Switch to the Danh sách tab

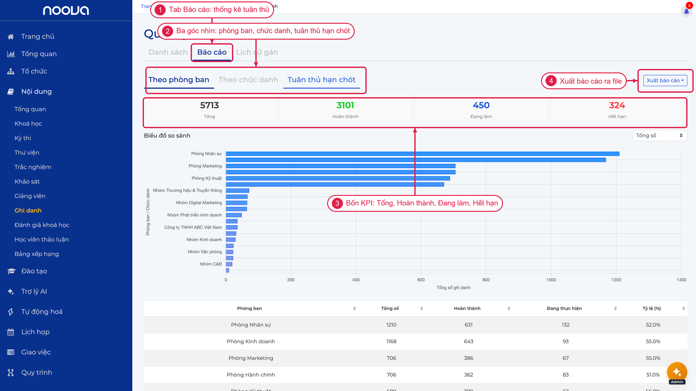(x=168, y=52)
